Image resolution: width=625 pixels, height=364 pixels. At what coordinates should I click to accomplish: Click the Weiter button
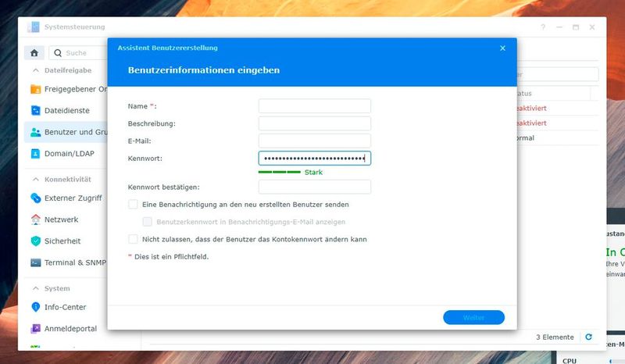pos(473,317)
